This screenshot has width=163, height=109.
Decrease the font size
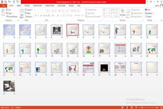(56, 11)
